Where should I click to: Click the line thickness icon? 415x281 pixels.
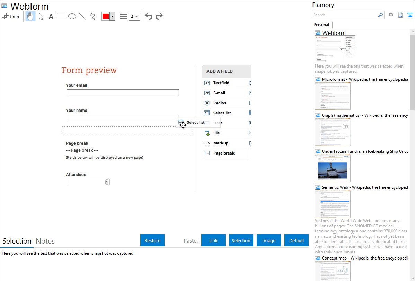click(124, 16)
